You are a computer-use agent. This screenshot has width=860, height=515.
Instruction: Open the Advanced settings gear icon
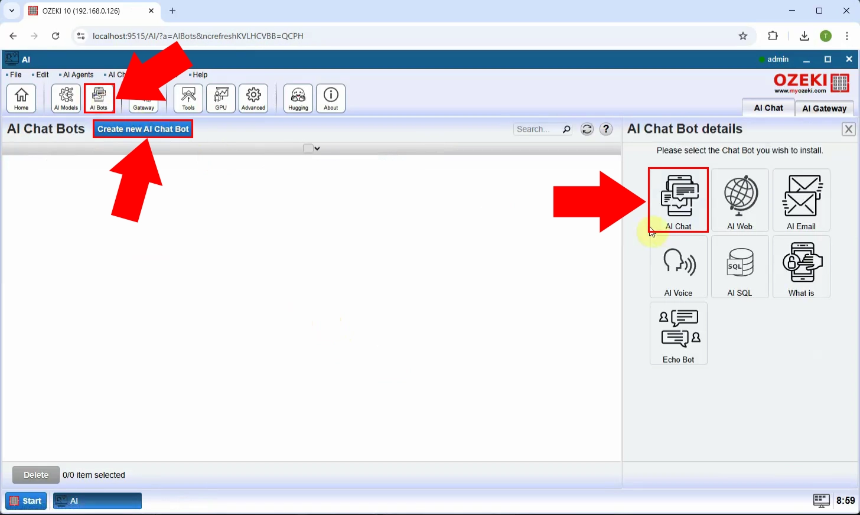(x=253, y=98)
